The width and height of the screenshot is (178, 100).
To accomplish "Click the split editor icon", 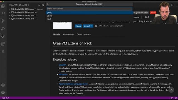I will (172, 5).
